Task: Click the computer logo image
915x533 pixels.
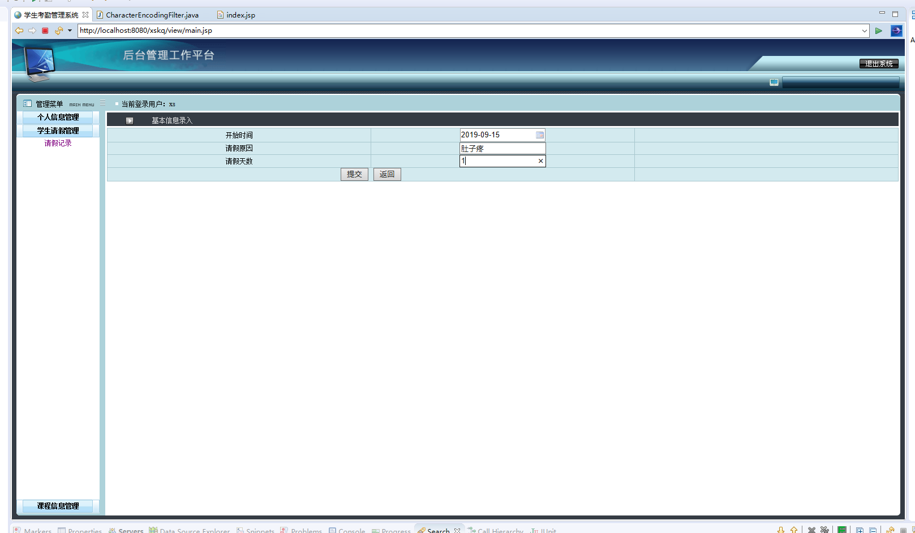Action: click(x=40, y=63)
